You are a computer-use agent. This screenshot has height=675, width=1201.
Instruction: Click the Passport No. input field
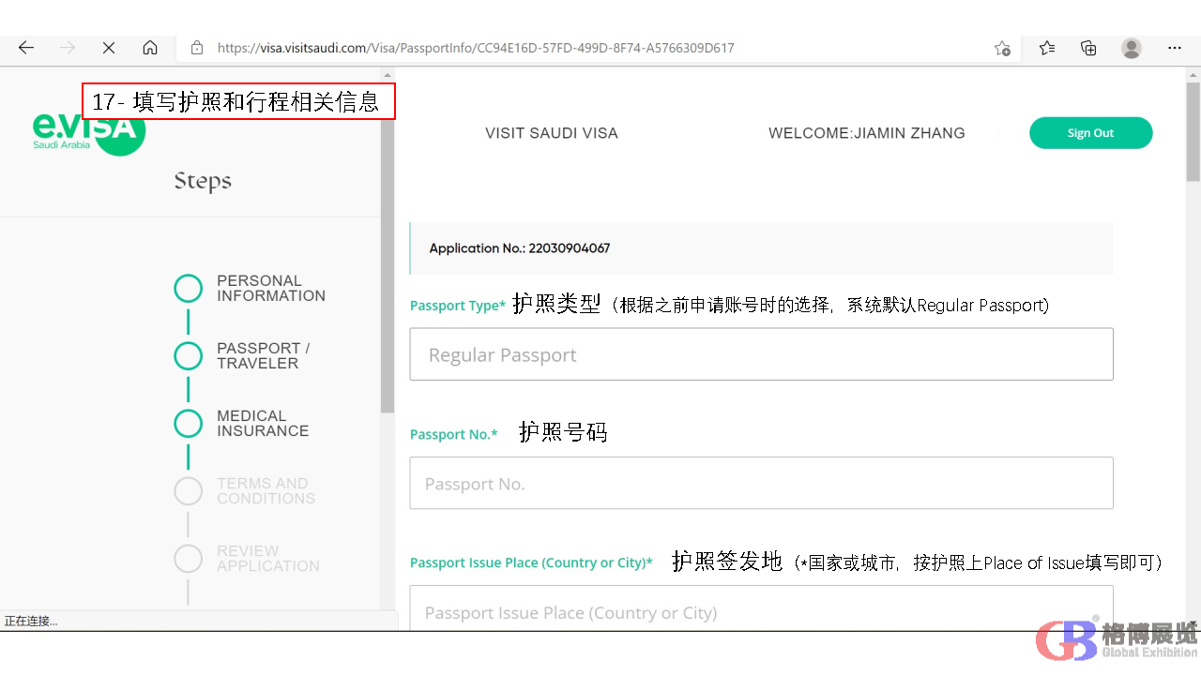[761, 484]
